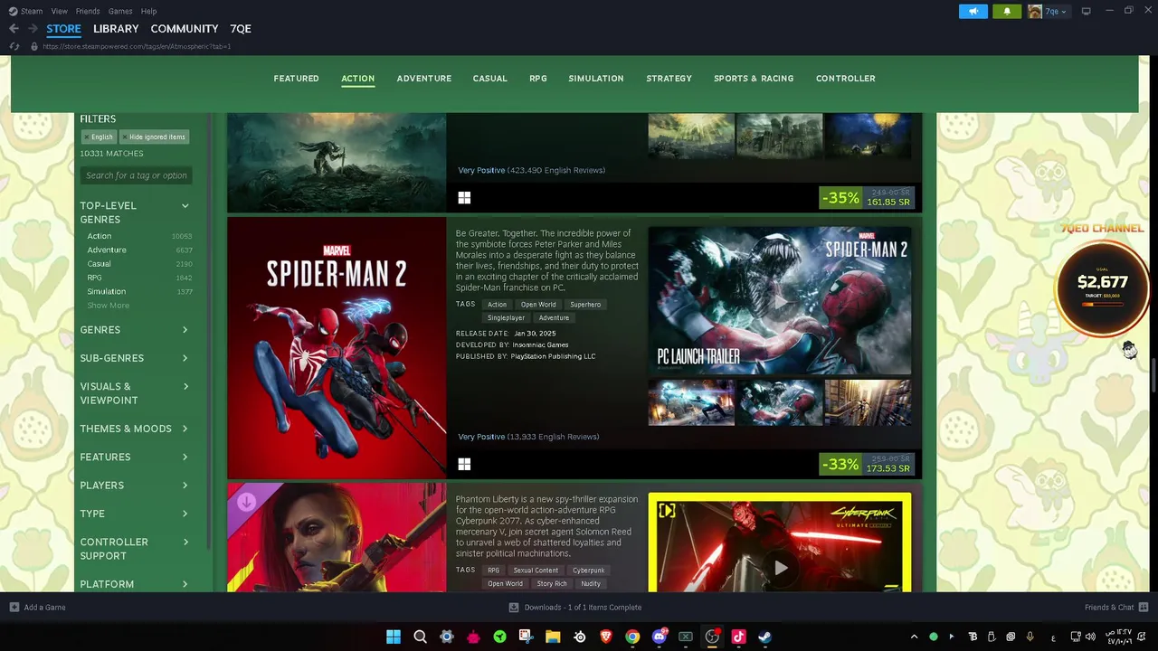The image size is (1158, 651).
Task: Open the Spider-Man 2 PC Launch Trailer thumbnail
Action: tap(780, 300)
